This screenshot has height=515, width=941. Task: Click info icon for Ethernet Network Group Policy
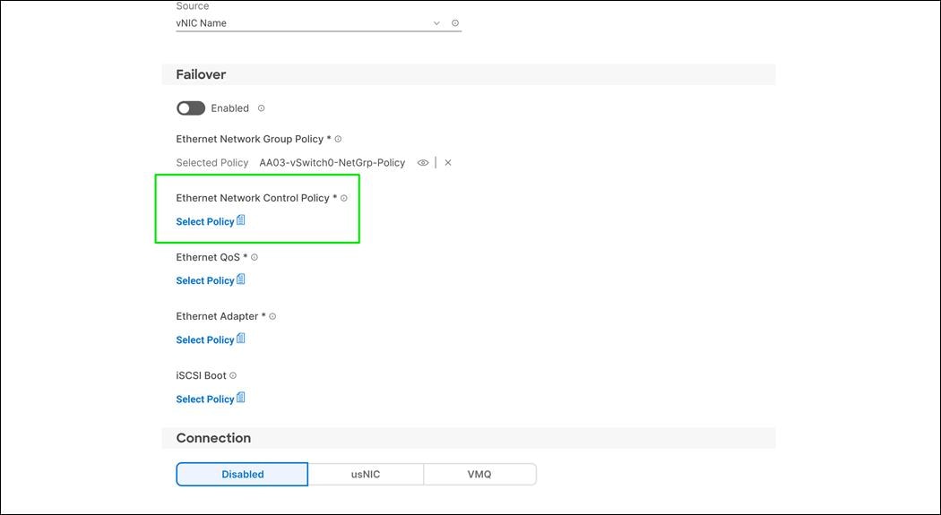coord(338,139)
